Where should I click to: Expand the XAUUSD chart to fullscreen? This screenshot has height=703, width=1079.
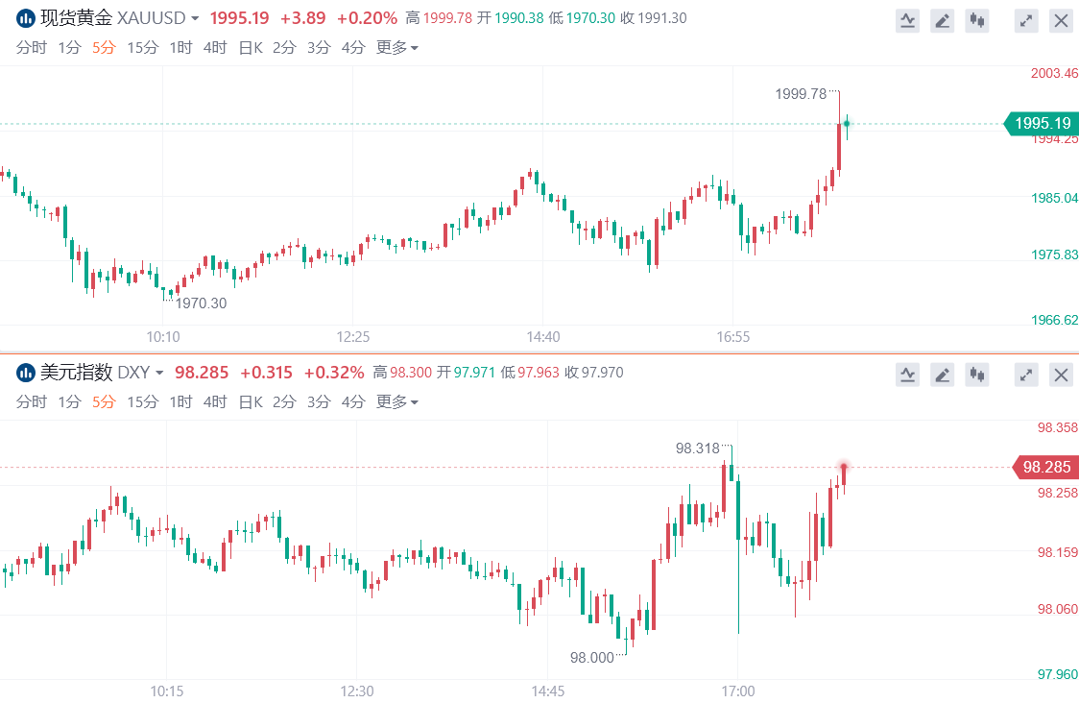pyautogui.click(x=1026, y=20)
